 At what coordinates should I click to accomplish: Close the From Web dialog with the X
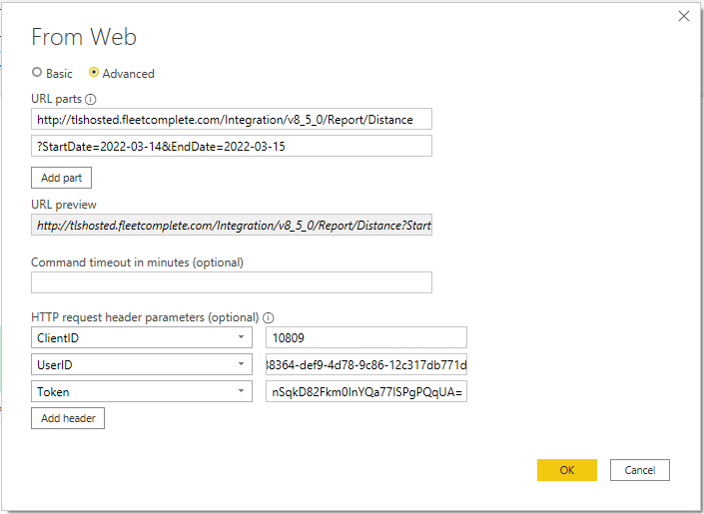pyautogui.click(x=683, y=16)
